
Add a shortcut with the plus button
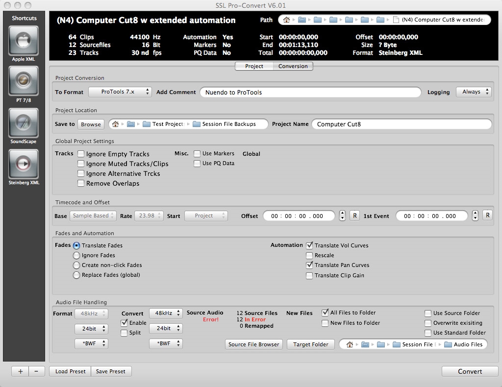20,371
